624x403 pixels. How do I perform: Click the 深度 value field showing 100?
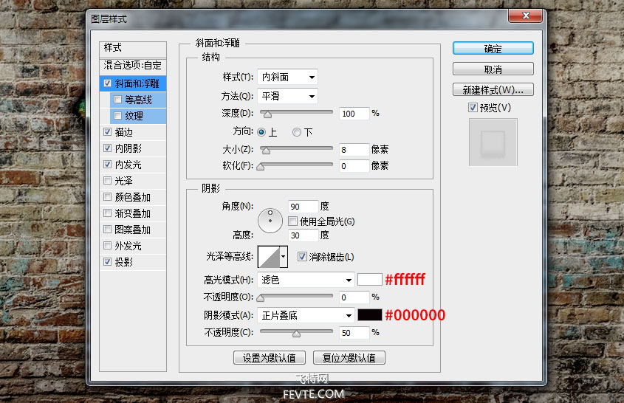pyautogui.click(x=354, y=114)
